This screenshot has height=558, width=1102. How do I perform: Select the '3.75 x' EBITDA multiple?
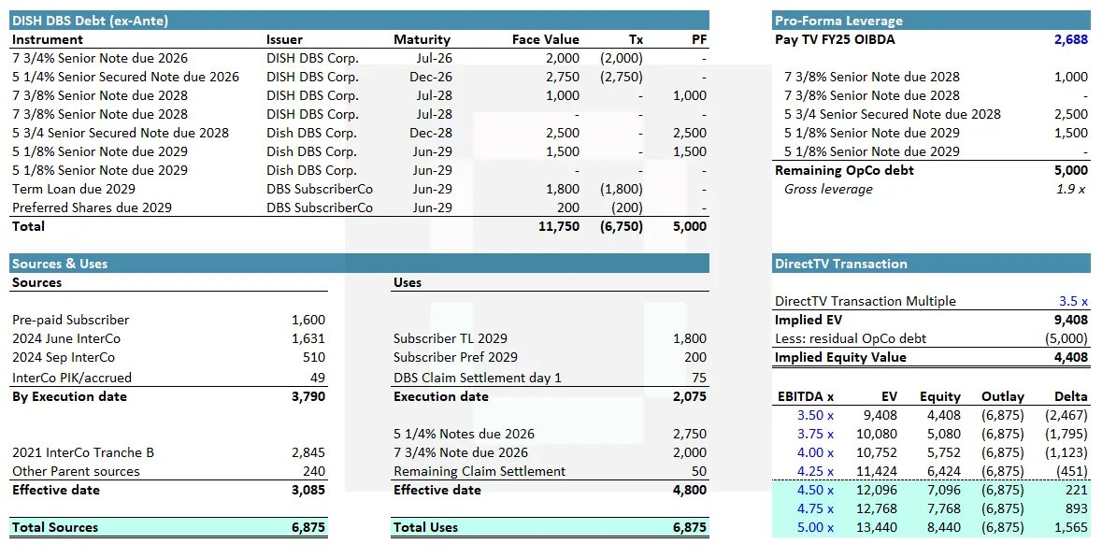(x=815, y=434)
